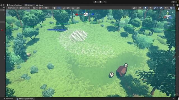This screenshot has width=179, height=100.
Task: Expand the grid visibility dropdown arrow
Action: click(x=37, y=8)
